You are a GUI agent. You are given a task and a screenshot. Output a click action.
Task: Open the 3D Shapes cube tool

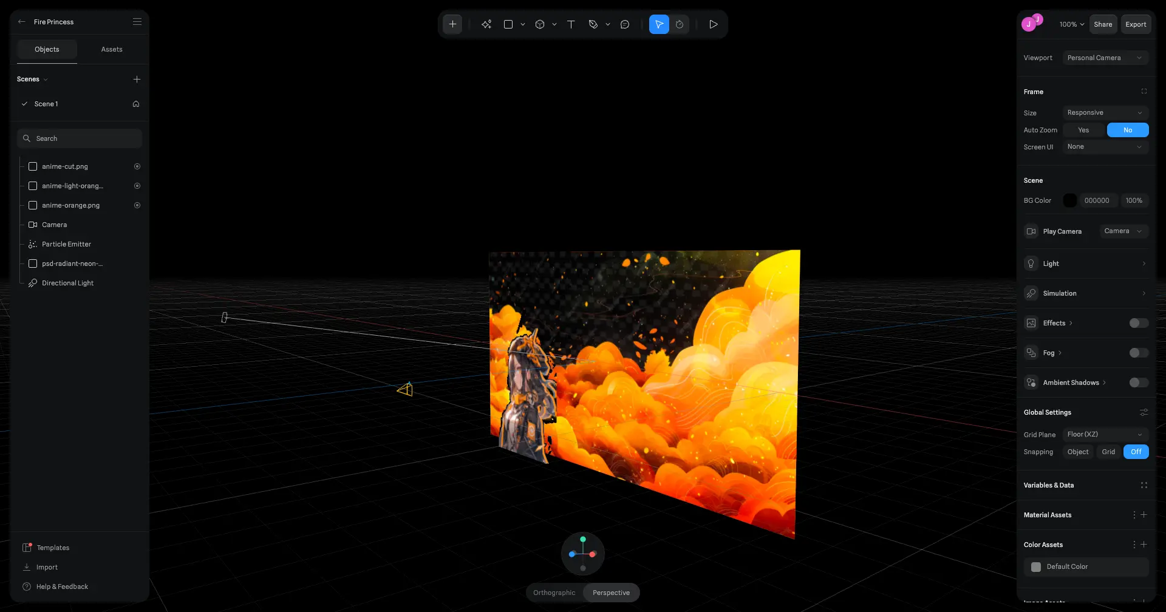tap(540, 24)
